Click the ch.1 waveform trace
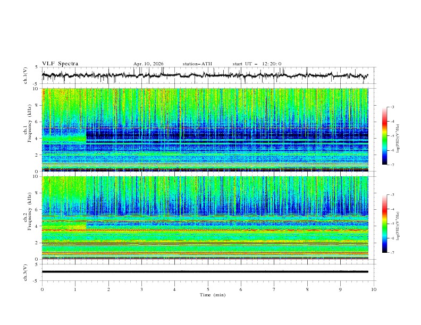Image resolution: width=421 pixels, height=325 pixels. point(205,75)
